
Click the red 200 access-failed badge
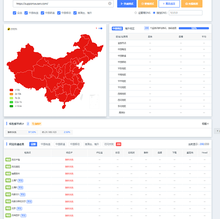(119, 144)
